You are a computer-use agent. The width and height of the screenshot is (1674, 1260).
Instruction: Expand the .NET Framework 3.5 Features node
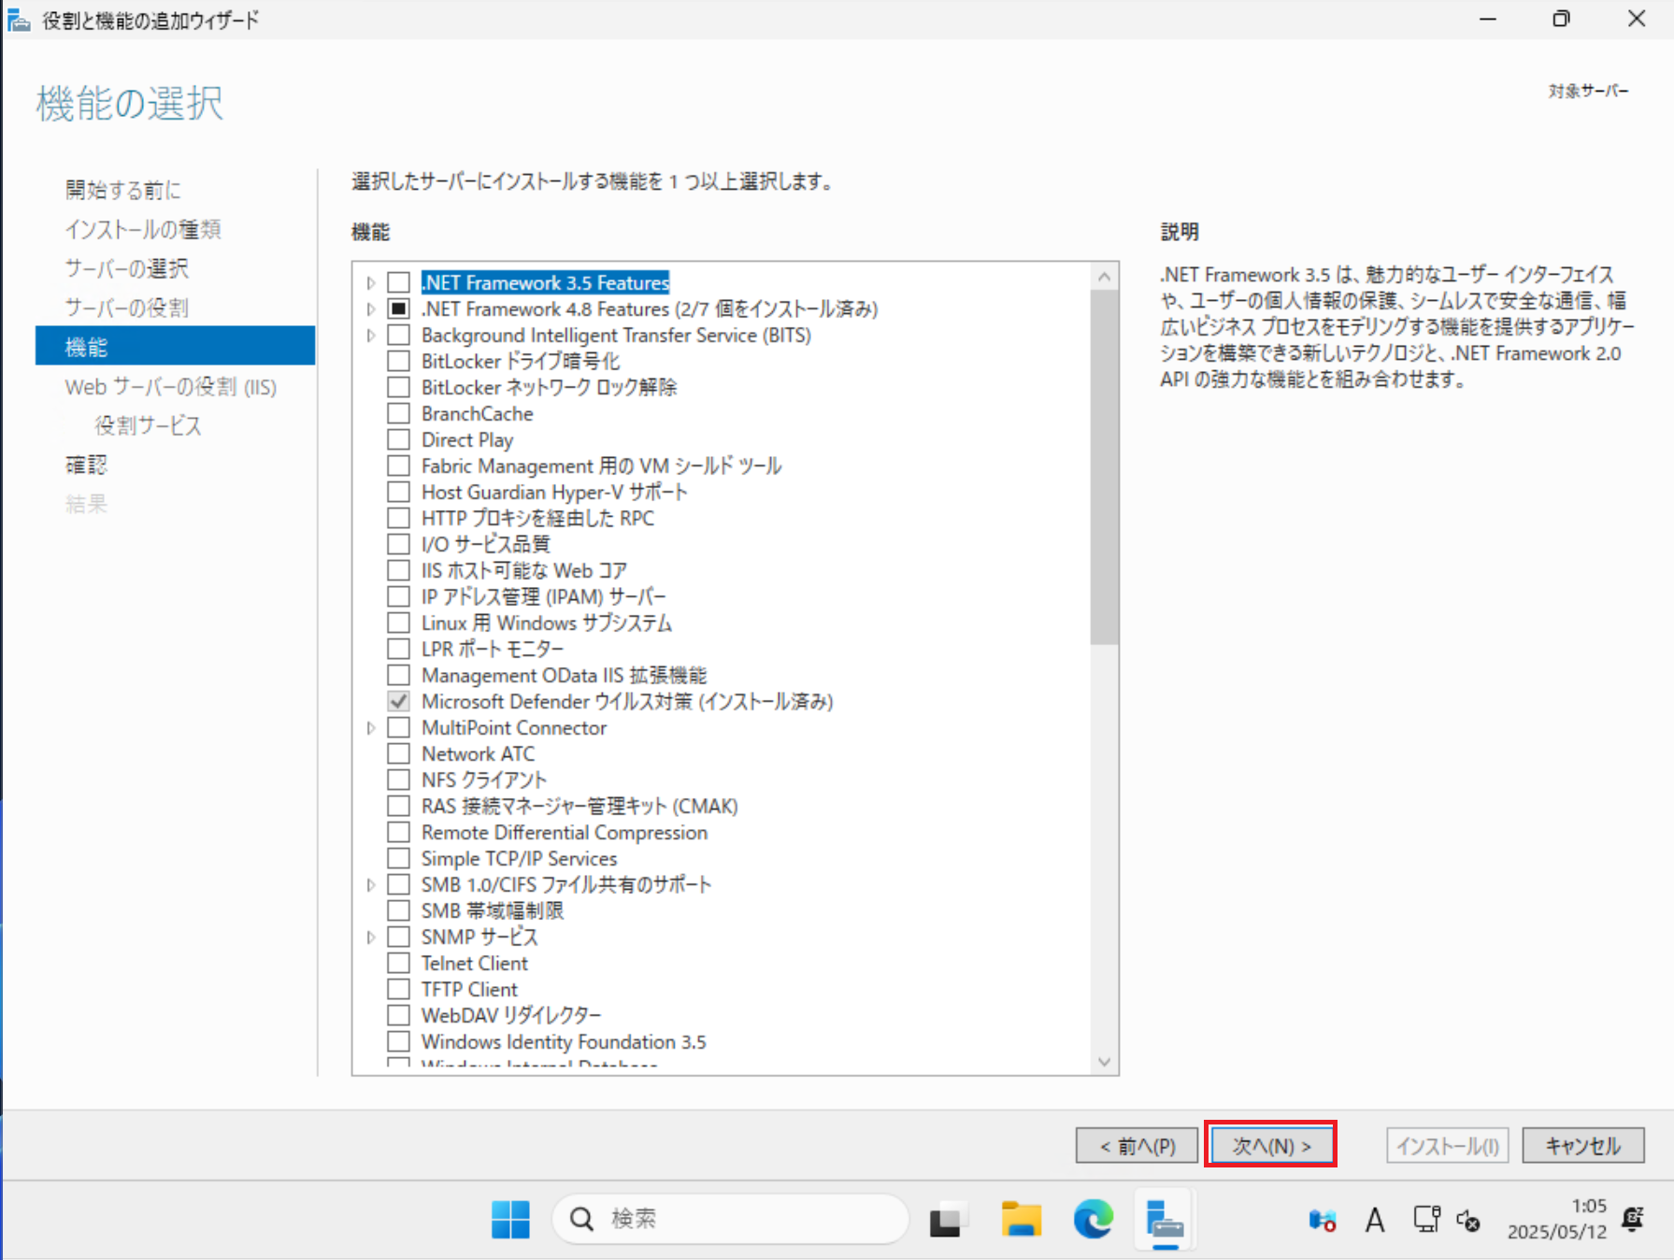(371, 282)
